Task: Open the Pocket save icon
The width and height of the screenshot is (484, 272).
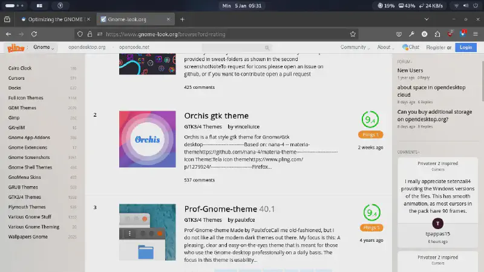Action: (399, 34)
